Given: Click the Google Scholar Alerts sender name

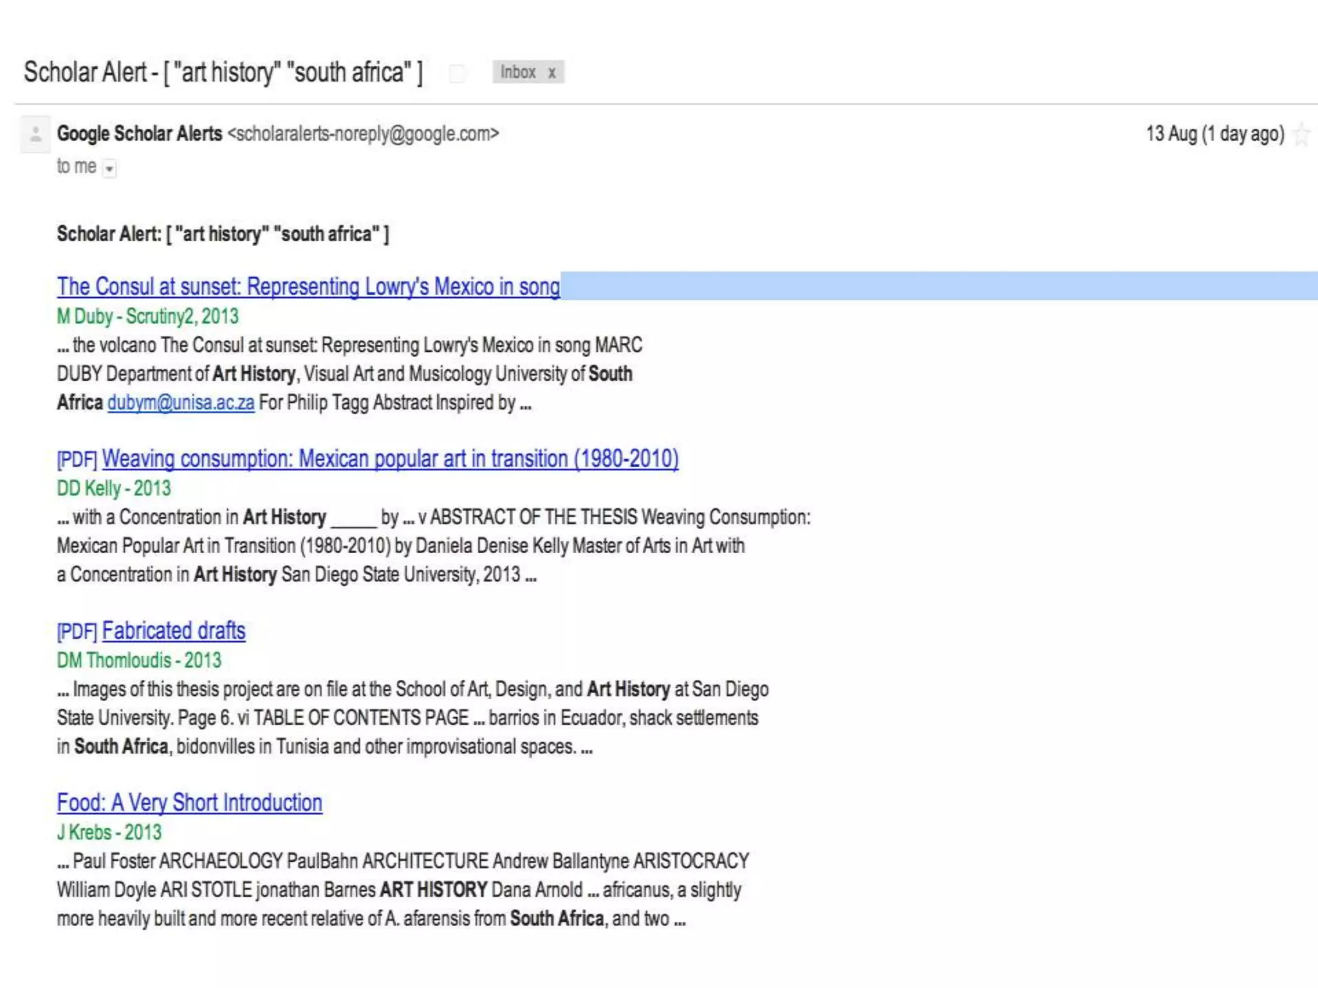Looking at the screenshot, I should click(x=139, y=134).
